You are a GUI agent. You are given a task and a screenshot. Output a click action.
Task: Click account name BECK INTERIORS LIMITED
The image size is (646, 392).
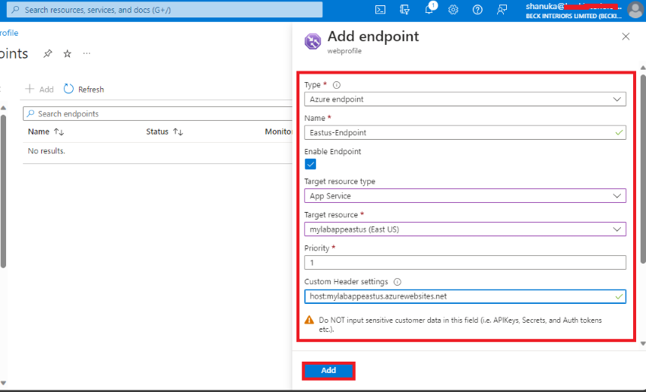[574, 16]
